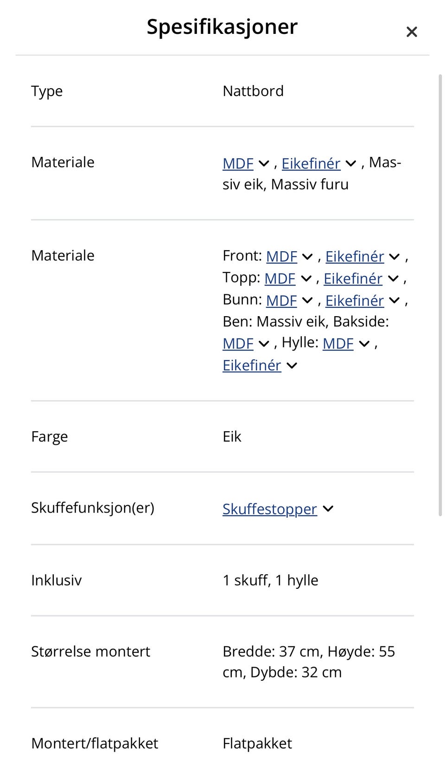Click Eikefinér link in the Front line
Image resolution: width=445 pixels, height=774 pixels.
coord(355,256)
